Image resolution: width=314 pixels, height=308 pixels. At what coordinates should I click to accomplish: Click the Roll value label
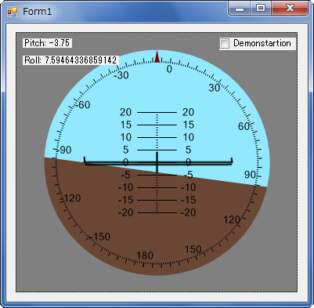point(70,60)
